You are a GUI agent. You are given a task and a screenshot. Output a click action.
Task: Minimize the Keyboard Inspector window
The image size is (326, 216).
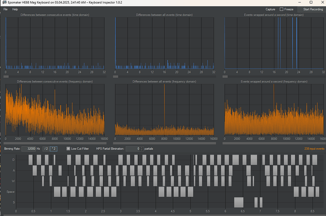(x=300, y=2)
